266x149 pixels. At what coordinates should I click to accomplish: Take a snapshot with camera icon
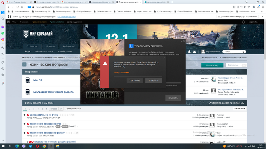[x=238, y=7]
